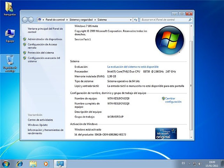Click shield icon next to Cambiar configuración
Screen dimensions: 224x168
tap(163, 98)
